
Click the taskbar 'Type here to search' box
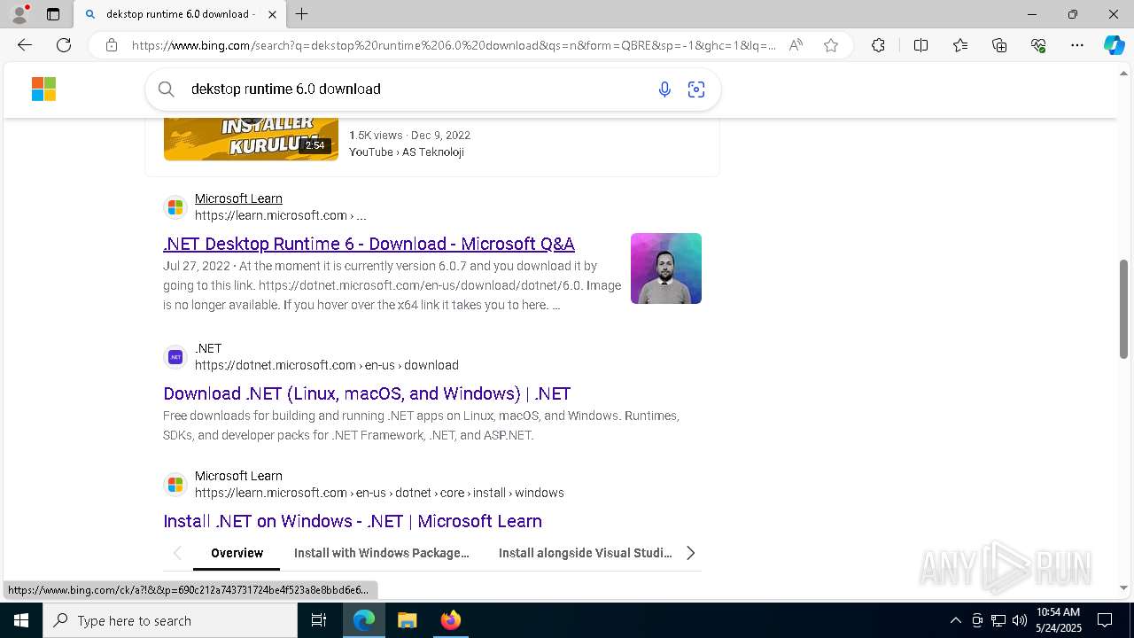pos(170,620)
